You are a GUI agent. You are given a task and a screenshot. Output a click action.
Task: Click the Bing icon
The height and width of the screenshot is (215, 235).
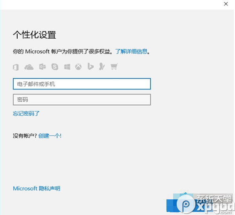90,66
